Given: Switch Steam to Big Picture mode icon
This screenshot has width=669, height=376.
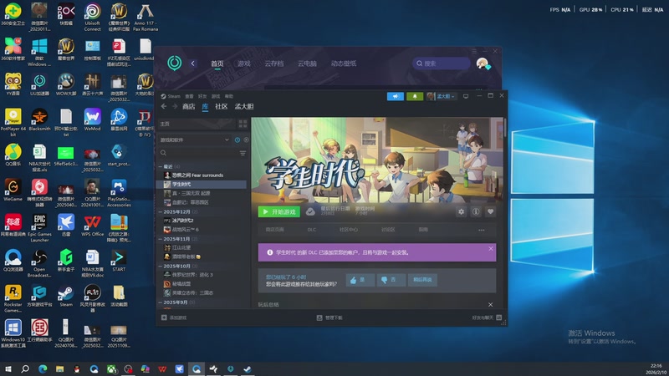Looking at the screenshot, I should coord(466,96).
